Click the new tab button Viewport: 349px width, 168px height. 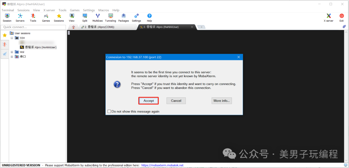click(x=201, y=27)
